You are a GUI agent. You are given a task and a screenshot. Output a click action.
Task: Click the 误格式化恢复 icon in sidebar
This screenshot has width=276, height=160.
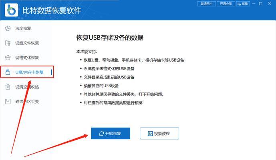click(x=8, y=58)
